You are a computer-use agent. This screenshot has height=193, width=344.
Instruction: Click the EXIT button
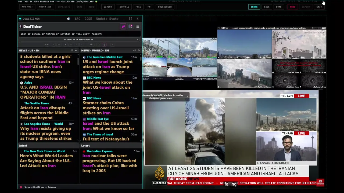pos(319,7)
